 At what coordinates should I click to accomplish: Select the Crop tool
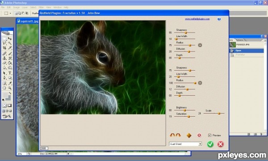[4, 48]
